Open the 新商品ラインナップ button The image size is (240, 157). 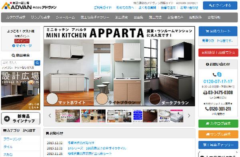21,118
